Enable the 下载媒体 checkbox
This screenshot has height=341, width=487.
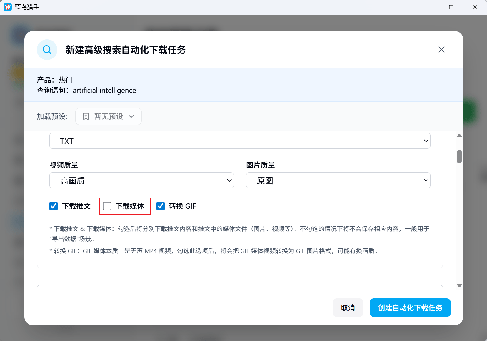click(107, 206)
